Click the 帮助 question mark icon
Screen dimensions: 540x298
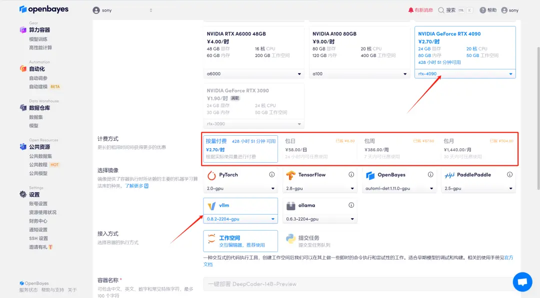click(483, 10)
